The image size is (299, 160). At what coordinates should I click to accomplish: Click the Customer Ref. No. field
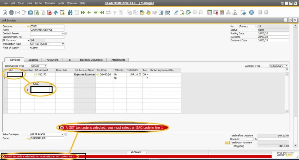tap(47, 37)
